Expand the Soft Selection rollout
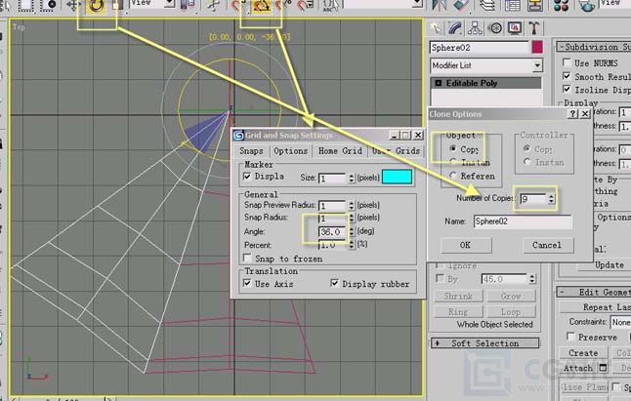 [484, 343]
